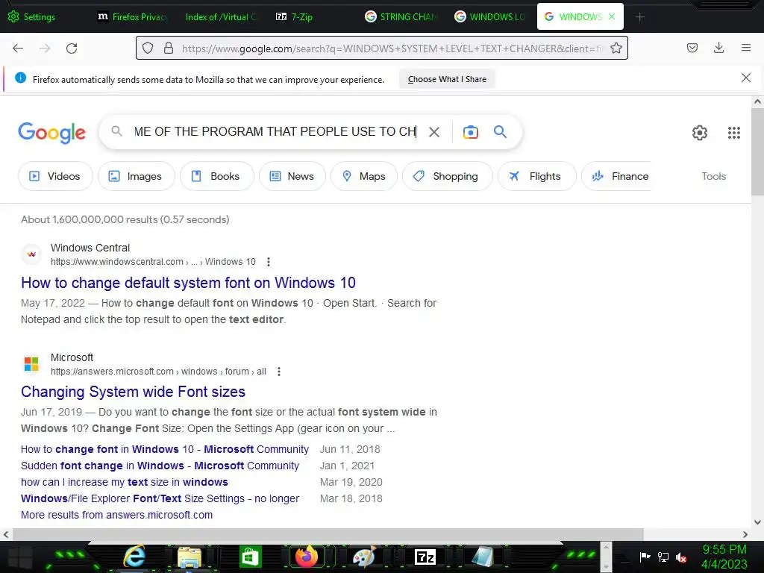Launch Internet Explorer from the taskbar
This screenshot has height=573, width=764.
click(x=134, y=557)
